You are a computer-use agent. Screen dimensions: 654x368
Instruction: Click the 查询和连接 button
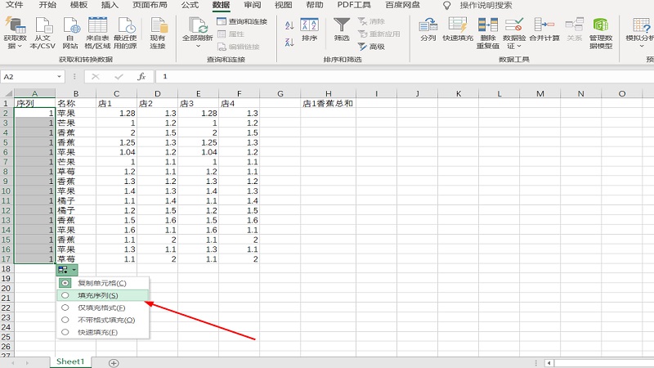pos(242,21)
